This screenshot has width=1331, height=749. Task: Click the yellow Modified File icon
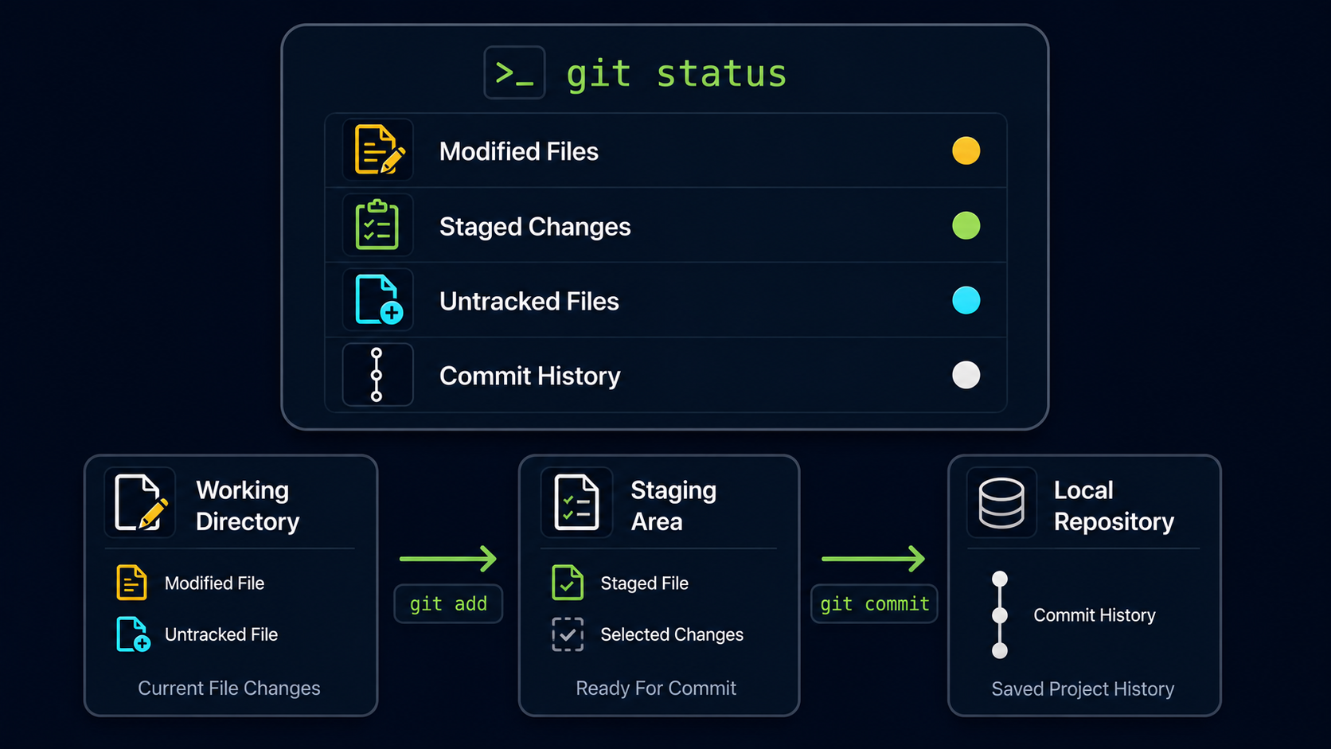[131, 583]
